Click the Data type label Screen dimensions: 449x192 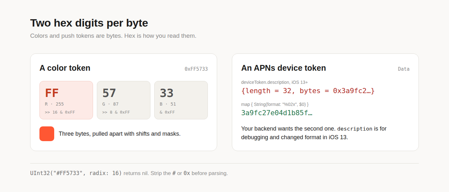tap(404, 69)
